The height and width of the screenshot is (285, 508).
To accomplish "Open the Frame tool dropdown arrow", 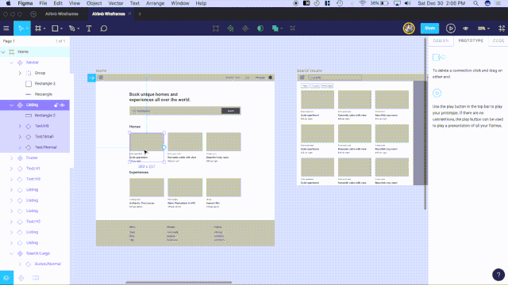I will (44, 28).
